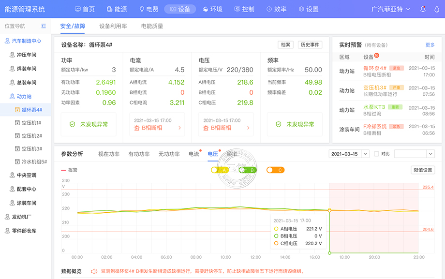Enable the 对比 compare checkbox
The image size is (445, 279).
(x=377, y=154)
